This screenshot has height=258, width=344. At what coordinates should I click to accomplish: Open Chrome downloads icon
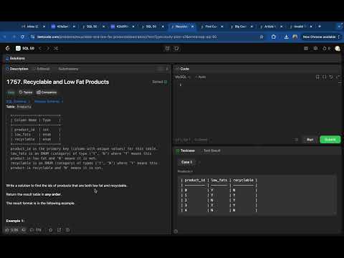tap(286, 37)
